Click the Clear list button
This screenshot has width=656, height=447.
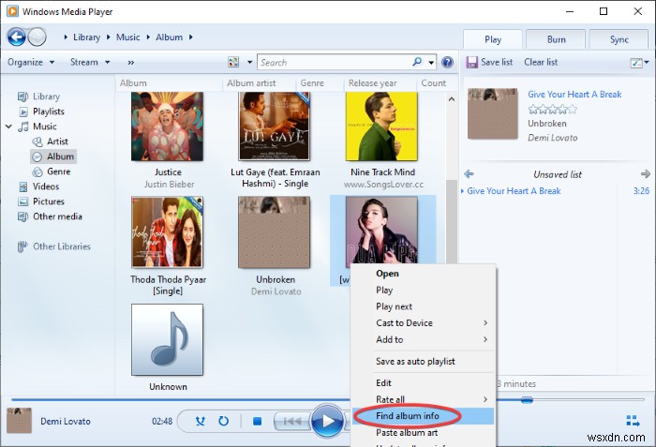click(541, 62)
